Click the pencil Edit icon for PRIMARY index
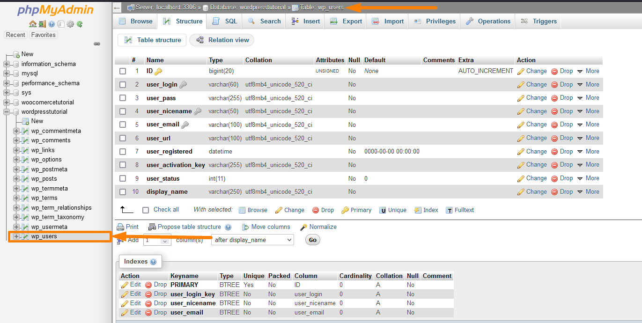 coord(125,285)
